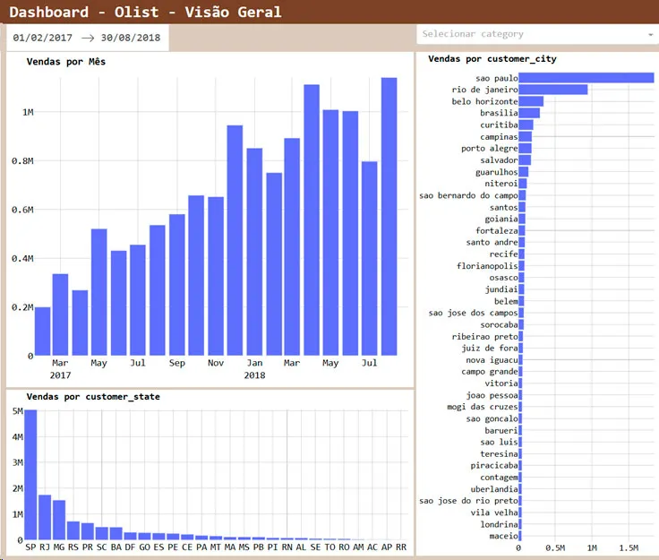Screen dimensions: 659x560
Task: Click the barueri city label
Action: pos(501,430)
